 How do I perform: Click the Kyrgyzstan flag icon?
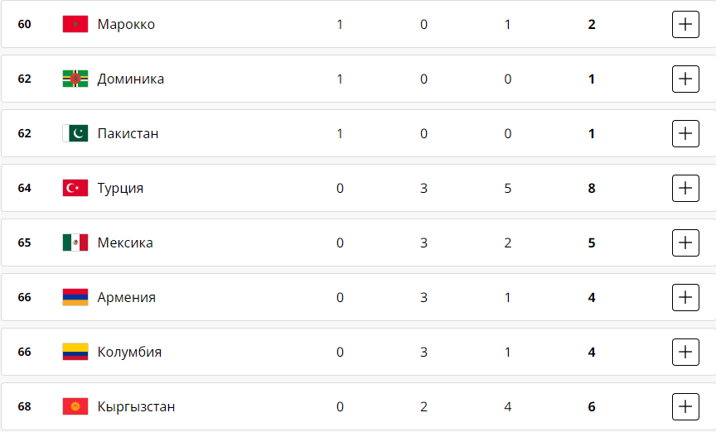tap(75, 406)
